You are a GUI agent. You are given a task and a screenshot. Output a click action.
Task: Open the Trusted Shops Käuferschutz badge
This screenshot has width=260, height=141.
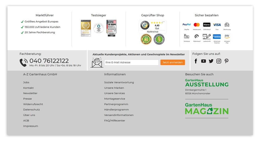[153, 26]
